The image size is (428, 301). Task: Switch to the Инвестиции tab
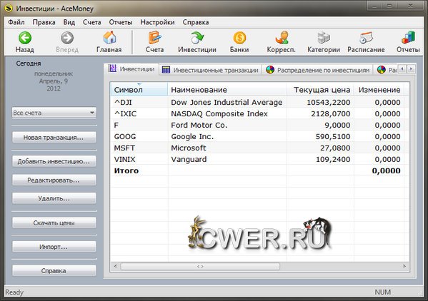tap(131, 69)
